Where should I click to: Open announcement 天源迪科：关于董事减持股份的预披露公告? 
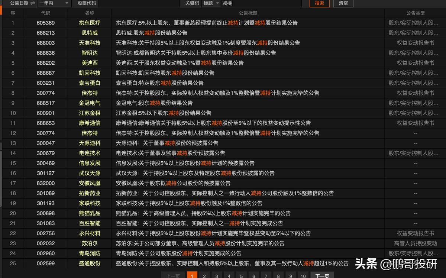click(167, 143)
